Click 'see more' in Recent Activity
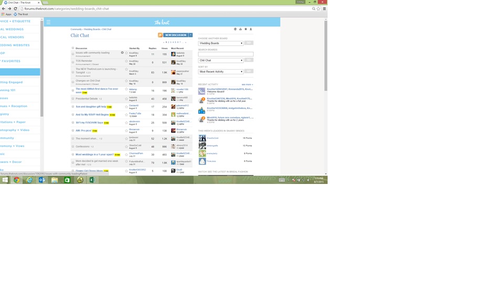The height and width of the screenshot is (283, 504). pyautogui.click(x=247, y=84)
